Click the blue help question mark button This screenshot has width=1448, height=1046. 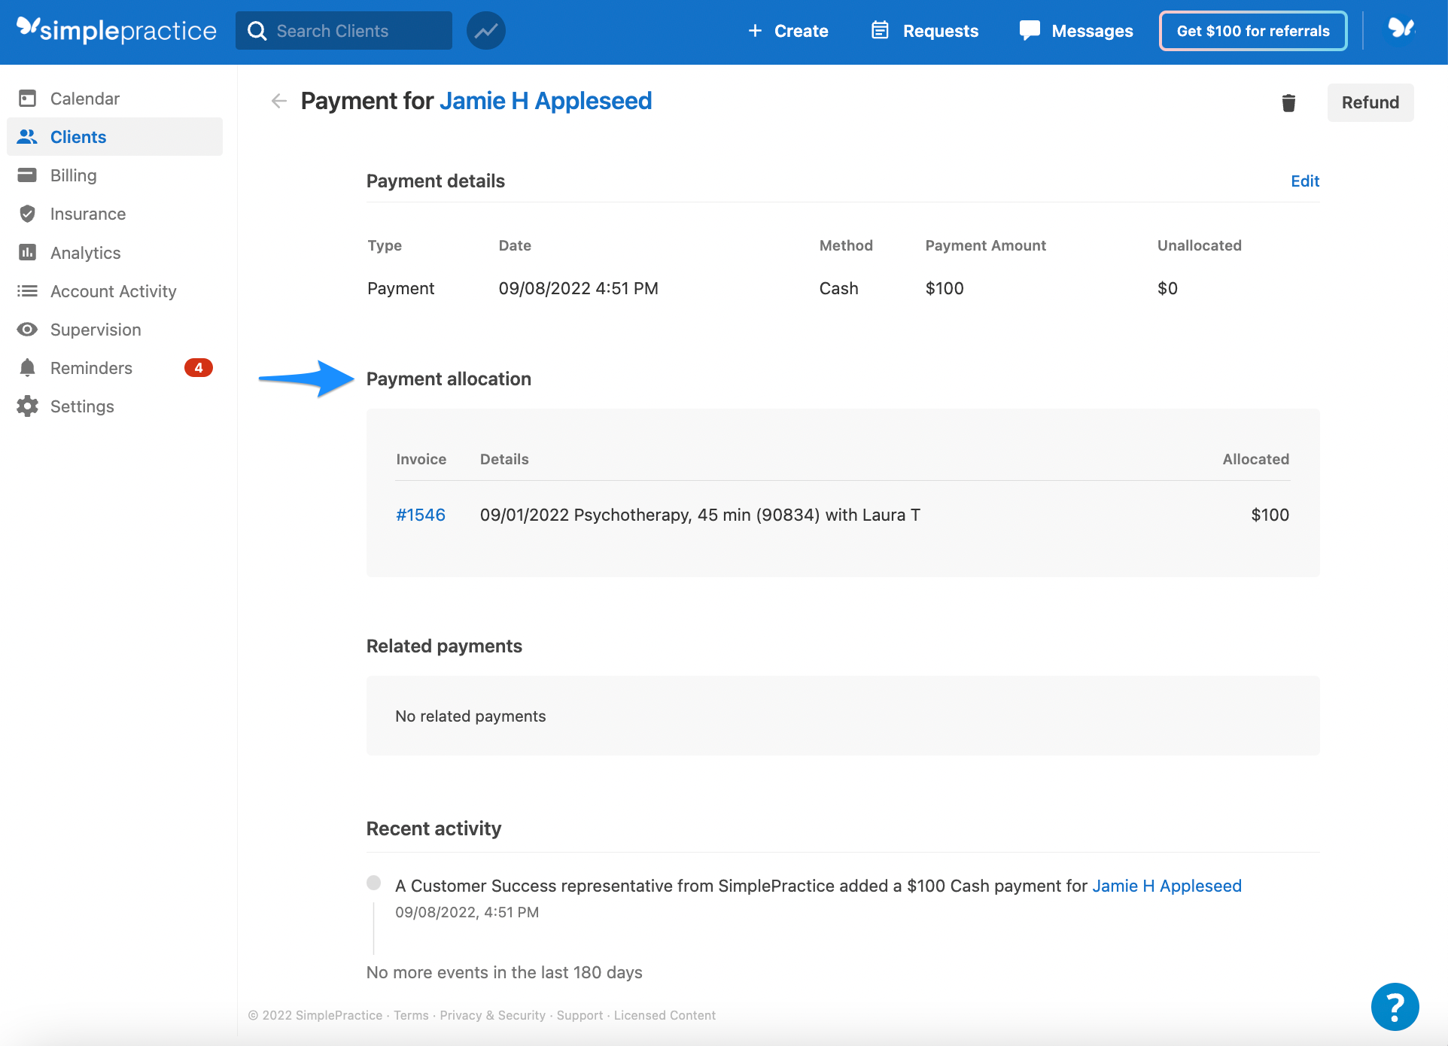point(1395,1006)
